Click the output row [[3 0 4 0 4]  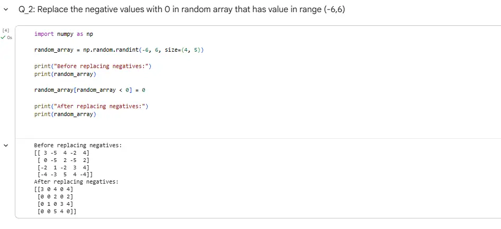[x=53, y=189]
